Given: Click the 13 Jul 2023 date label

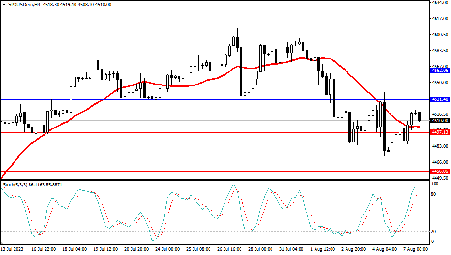Looking at the screenshot, I should point(13,250).
